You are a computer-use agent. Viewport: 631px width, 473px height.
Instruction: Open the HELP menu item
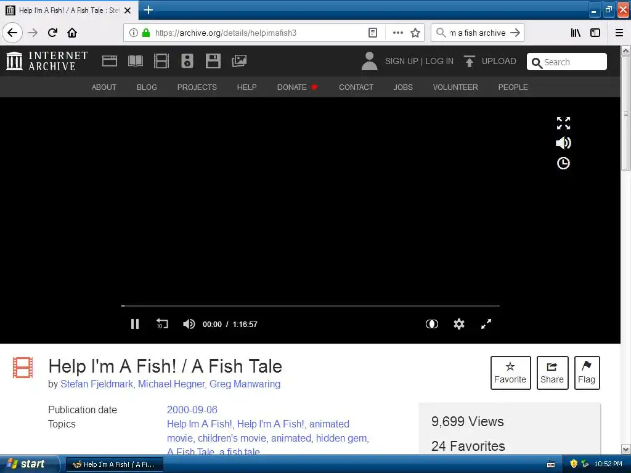(x=246, y=87)
